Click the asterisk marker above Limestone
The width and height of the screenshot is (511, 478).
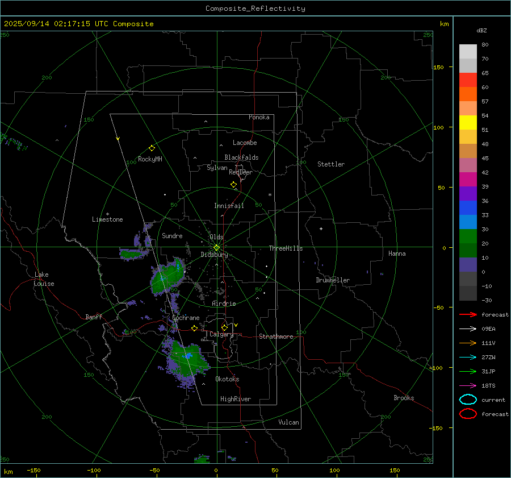tap(107, 214)
